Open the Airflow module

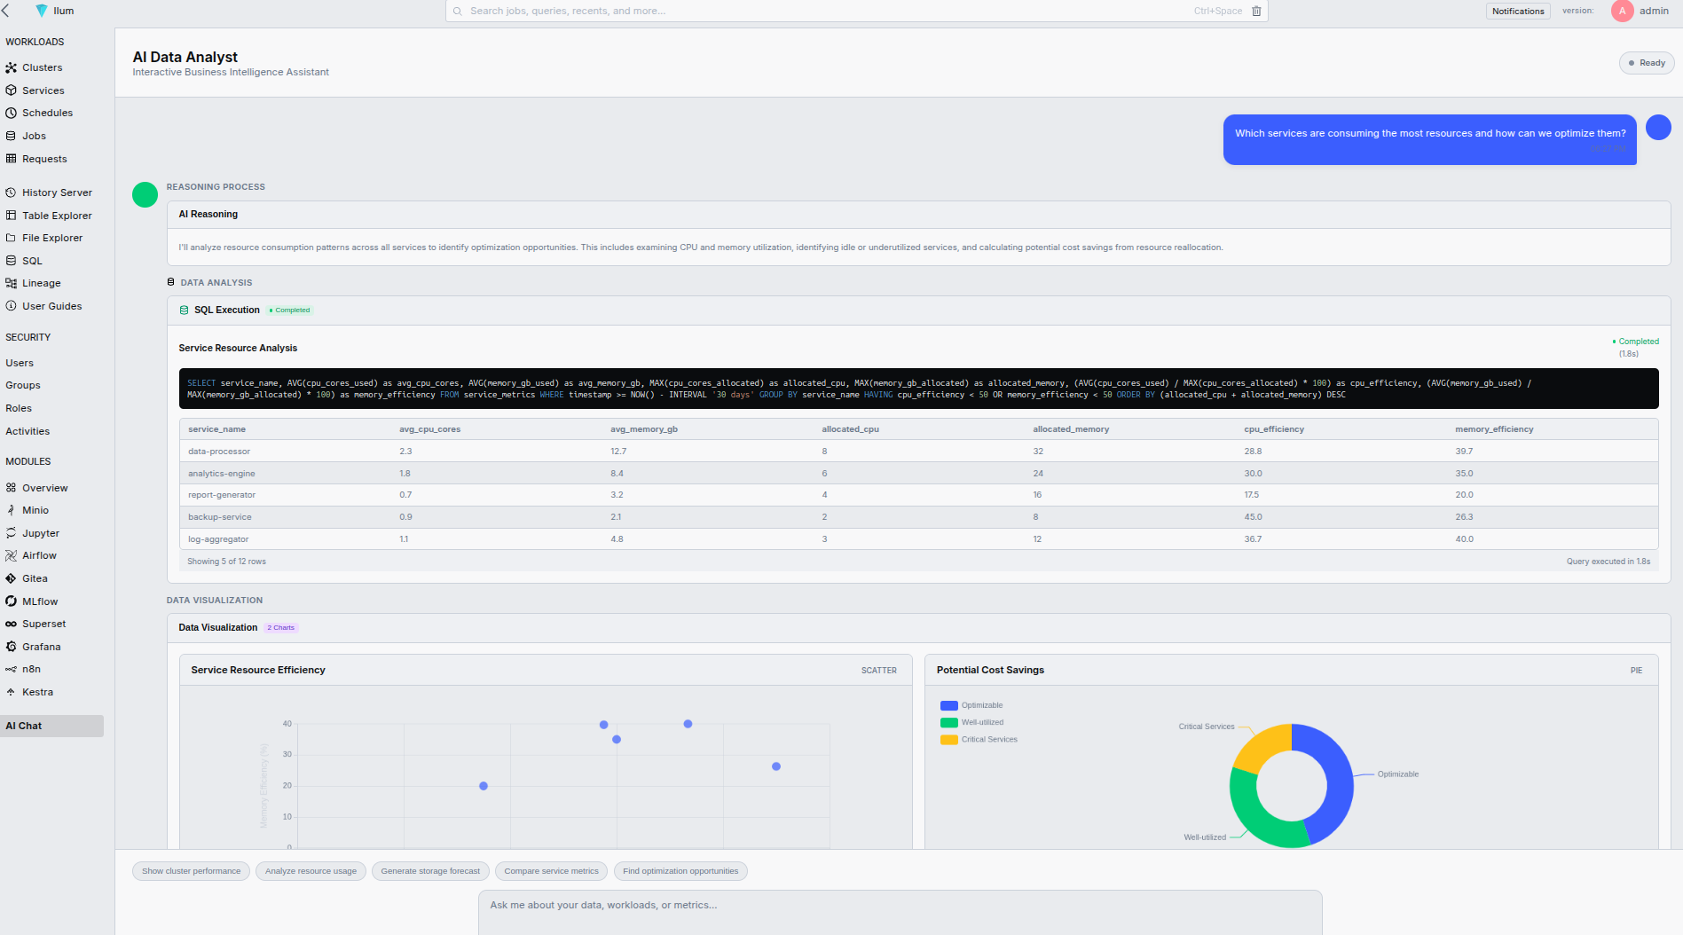(x=39, y=555)
